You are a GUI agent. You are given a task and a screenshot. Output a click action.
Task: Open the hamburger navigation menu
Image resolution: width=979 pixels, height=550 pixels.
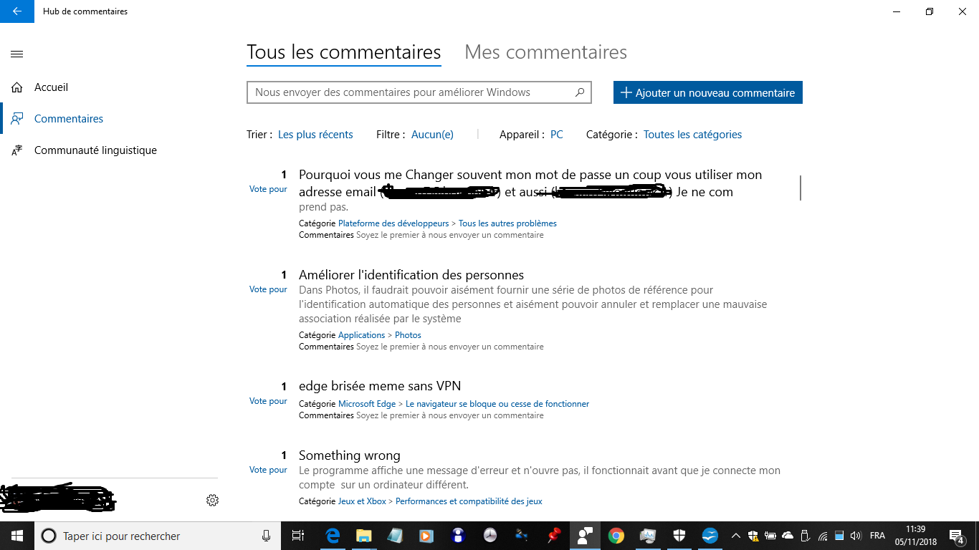coord(17,54)
